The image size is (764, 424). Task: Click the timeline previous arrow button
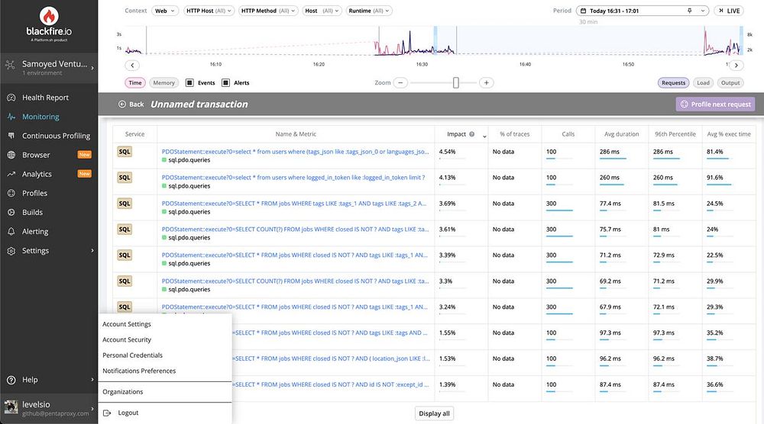pyautogui.click(x=132, y=65)
